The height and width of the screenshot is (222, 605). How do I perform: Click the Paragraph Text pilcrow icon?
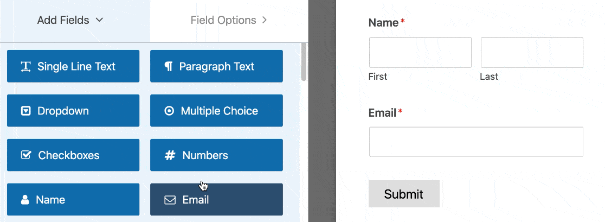(169, 67)
